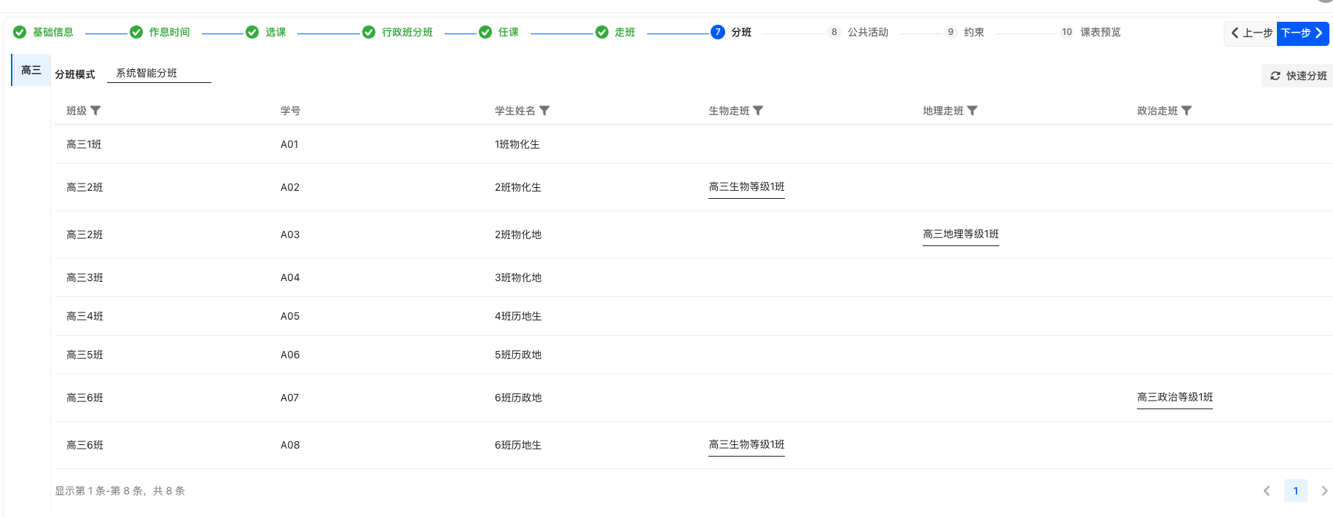
Task: Open the 分班模式 dropdown 系统智能分班
Action: point(159,74)
